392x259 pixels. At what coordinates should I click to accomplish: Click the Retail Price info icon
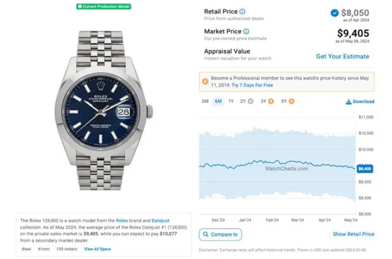pyautogui.click(x=242, y=12)
